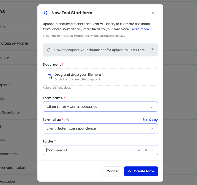The height and width of the screenshot is (185, 197).
Task: Click the how to prepare document banner text
Action: (99, 50)
